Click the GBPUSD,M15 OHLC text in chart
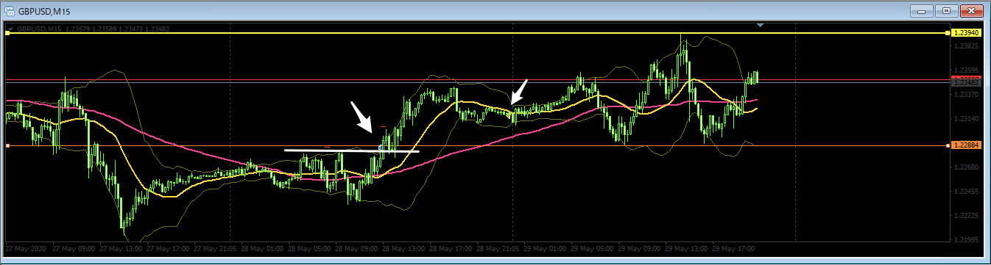This screenshot has width=991, height=265. pyautogui.click(x=96, y=29)
